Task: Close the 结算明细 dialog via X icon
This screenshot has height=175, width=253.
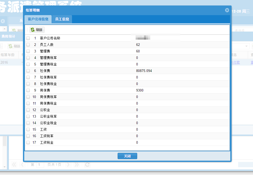Action: (x=227, y=10)
